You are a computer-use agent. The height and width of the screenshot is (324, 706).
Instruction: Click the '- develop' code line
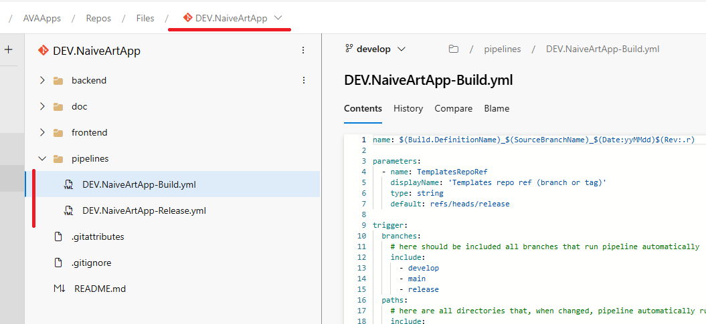point(419,268)
